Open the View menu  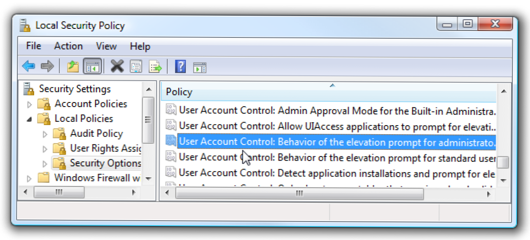tap(106, 46)
